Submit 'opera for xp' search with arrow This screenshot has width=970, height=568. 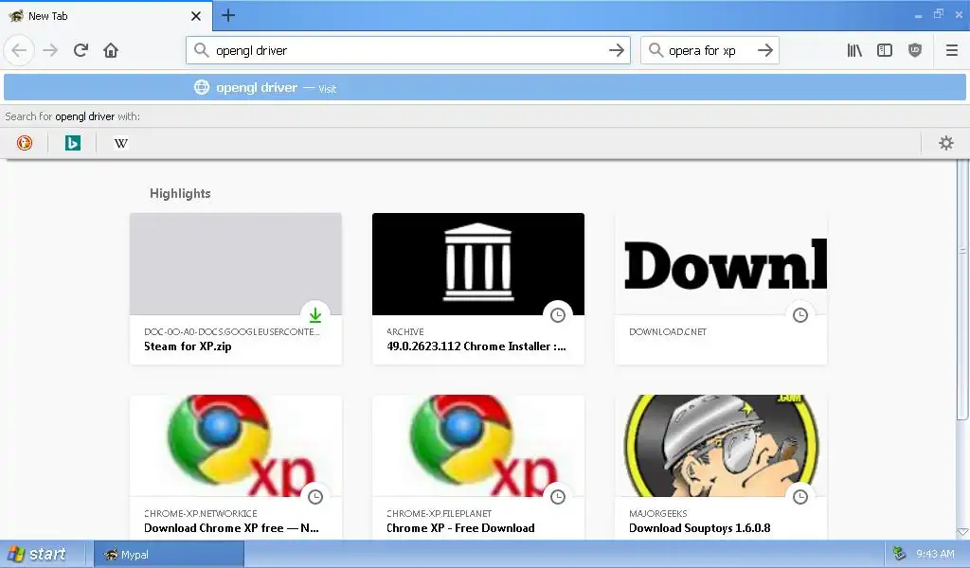click(765, 50)
